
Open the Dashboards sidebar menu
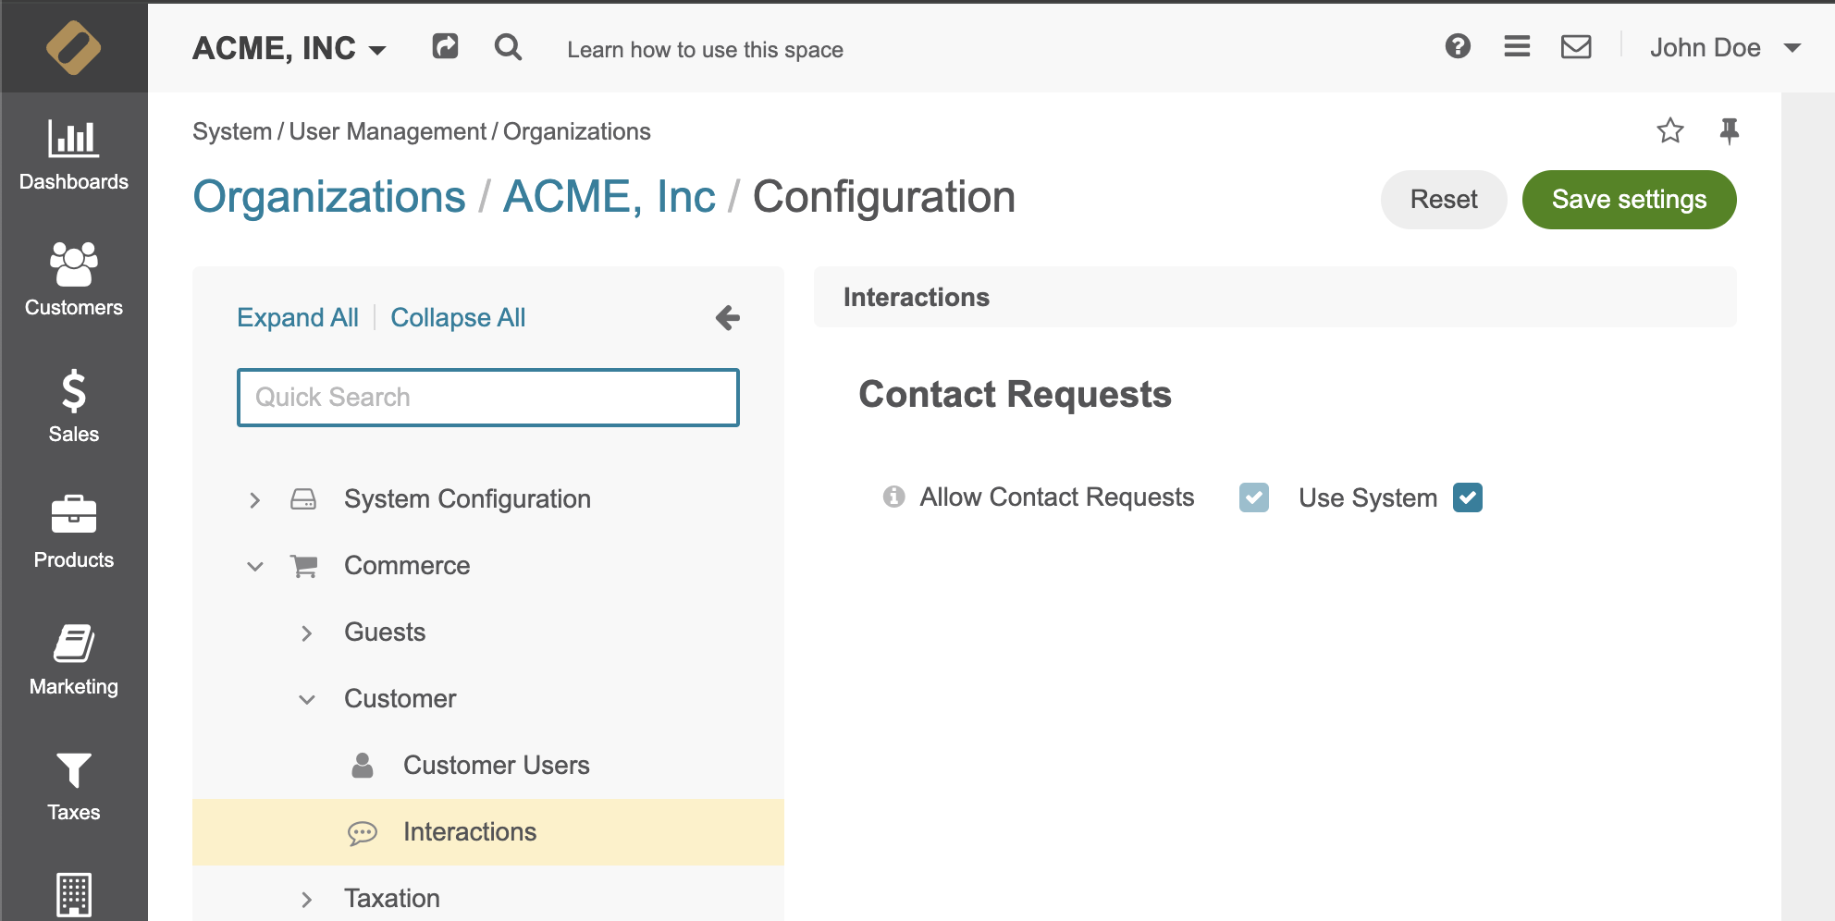[74, 155]
